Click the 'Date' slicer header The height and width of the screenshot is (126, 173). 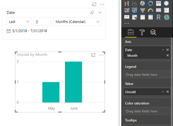click(x=11, y=12)
